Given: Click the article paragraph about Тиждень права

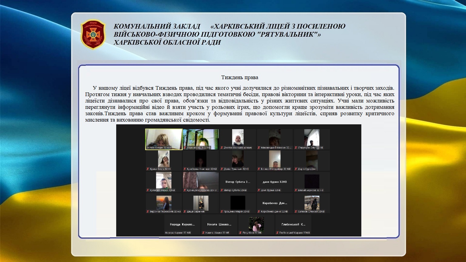Looking at the screenshot, I should point(240,104).
